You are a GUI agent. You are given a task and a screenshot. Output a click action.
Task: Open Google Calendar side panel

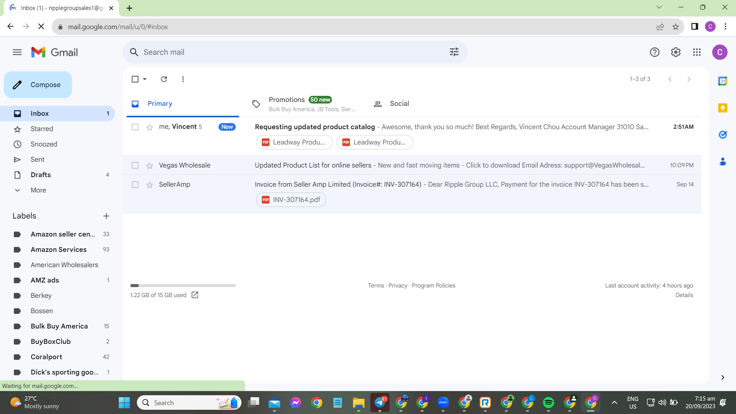tap(723, 81)
